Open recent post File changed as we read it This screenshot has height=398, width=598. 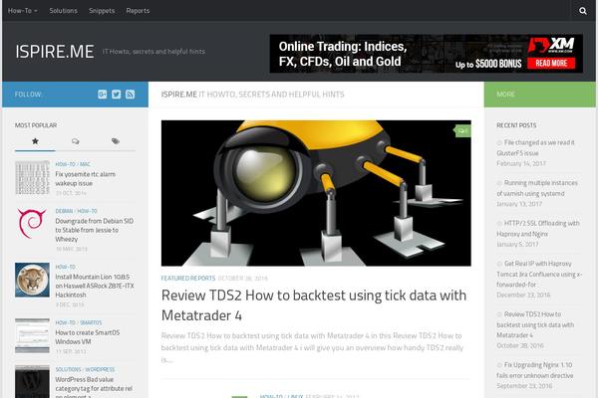click(x=536, y=148)
